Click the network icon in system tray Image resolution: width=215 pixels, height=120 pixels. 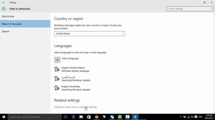point(188,117)
